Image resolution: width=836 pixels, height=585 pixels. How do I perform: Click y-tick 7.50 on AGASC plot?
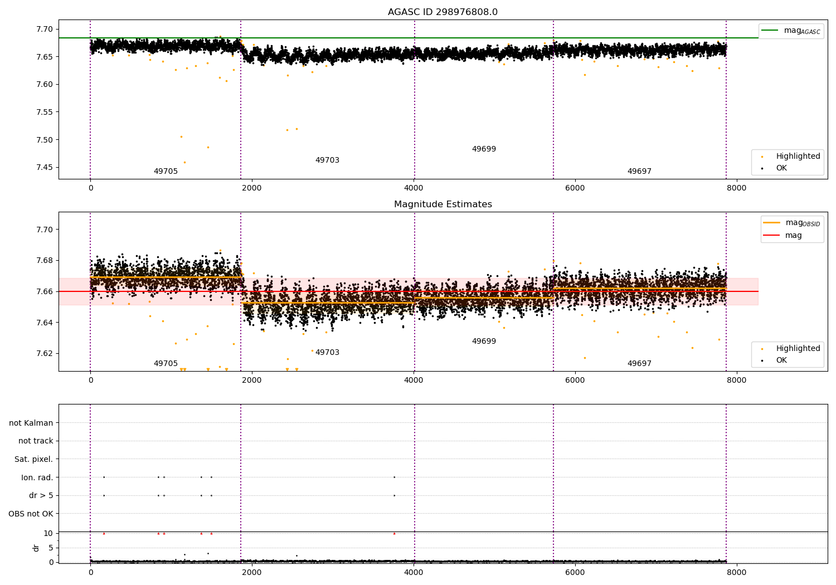point(45,140)
